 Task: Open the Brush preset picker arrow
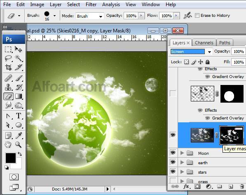click(54, 16)
